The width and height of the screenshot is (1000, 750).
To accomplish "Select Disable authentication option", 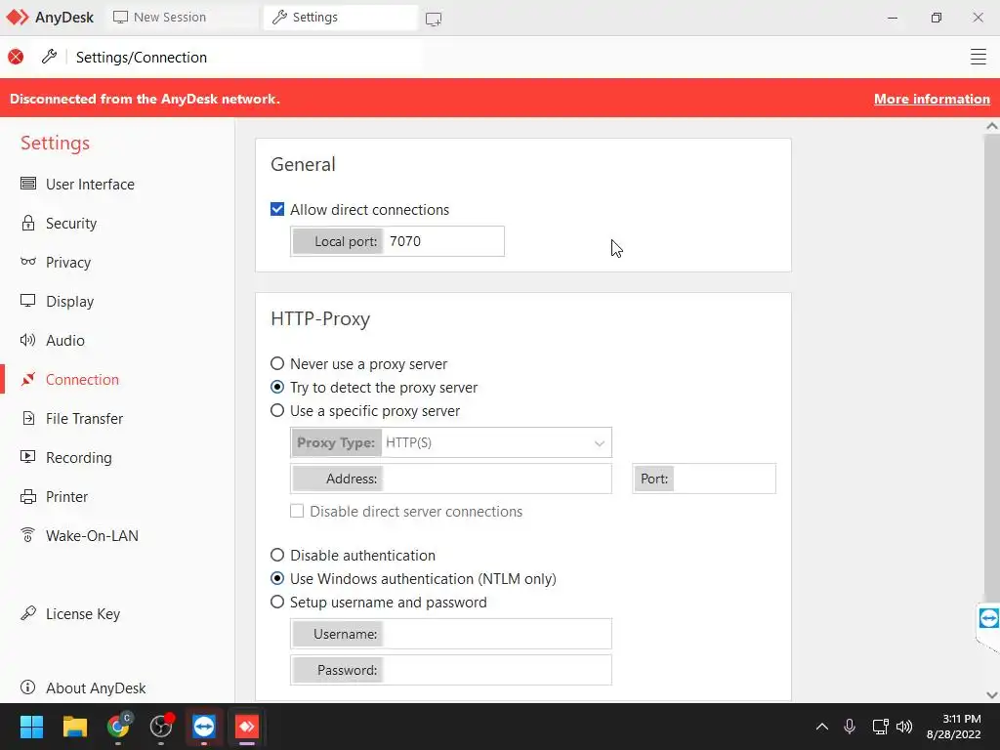I will pos(277,555).
